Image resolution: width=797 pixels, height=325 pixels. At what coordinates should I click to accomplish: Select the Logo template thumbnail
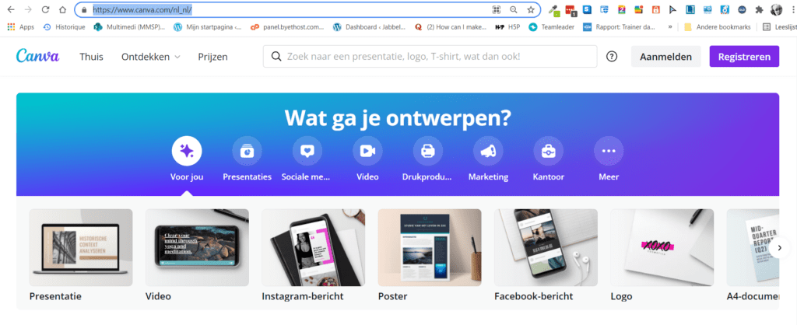(x=662, y=247)
